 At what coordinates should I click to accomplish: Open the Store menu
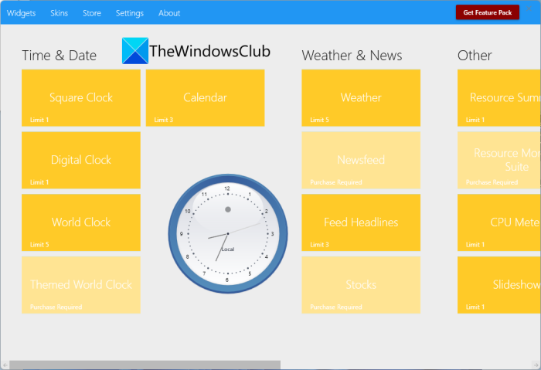[x=92, y=13]
